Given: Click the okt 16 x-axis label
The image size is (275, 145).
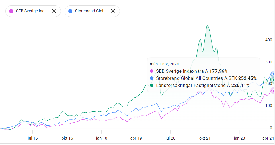Looking at the screenshot, I should 67,138.
